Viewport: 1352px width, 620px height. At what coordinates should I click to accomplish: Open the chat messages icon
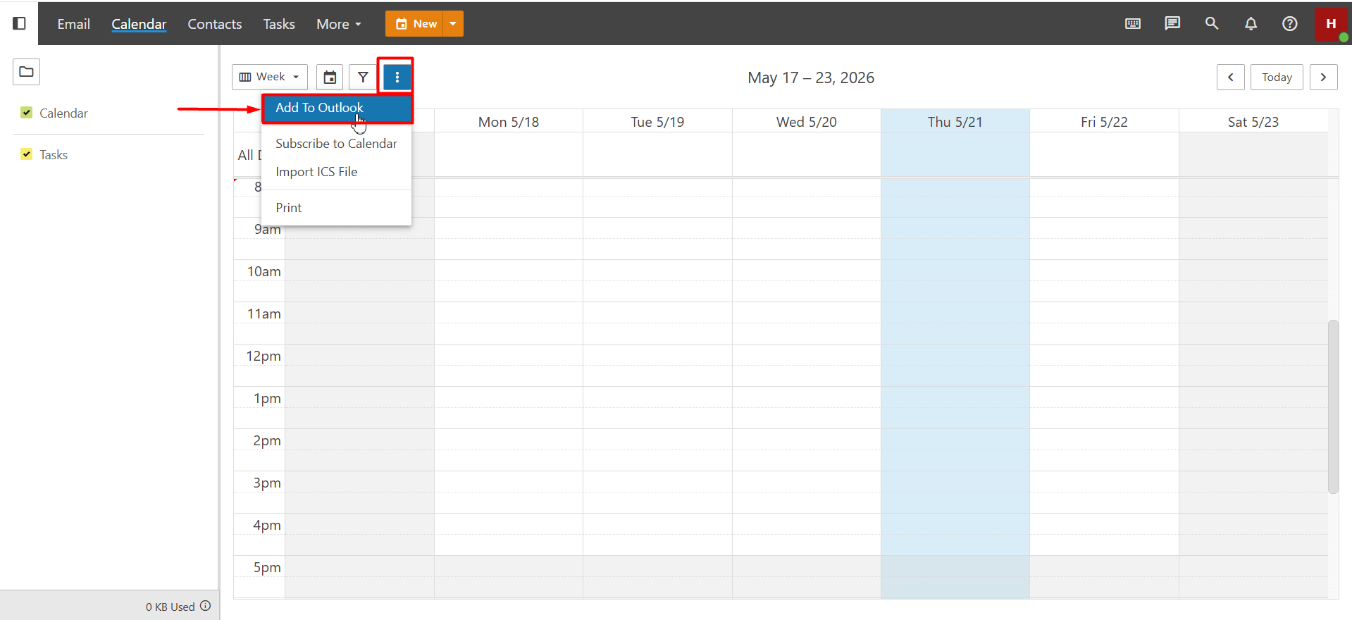click(x=1172, y=23)
